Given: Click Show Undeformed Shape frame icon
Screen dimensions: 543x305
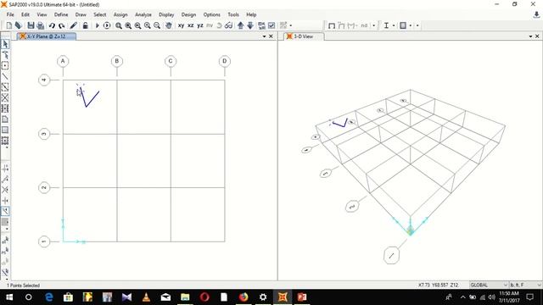Looking at the screenshot, I should click(332, 25).
